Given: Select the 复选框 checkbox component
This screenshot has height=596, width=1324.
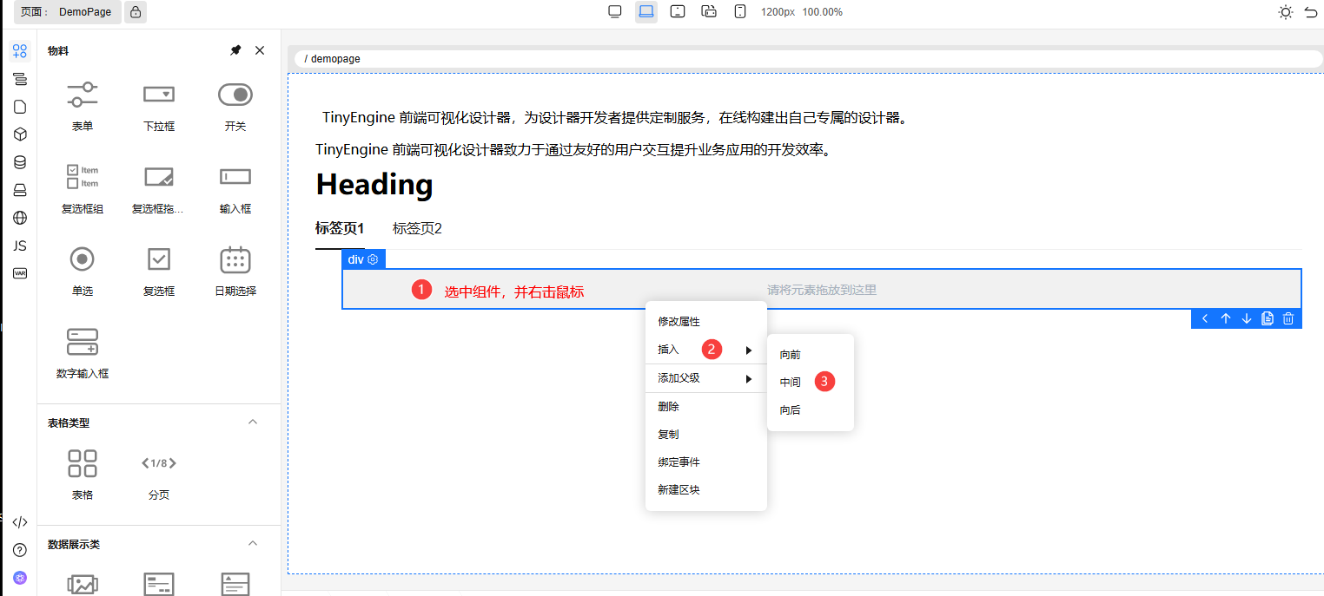Looking at the screenshot, I should point(159,271).
